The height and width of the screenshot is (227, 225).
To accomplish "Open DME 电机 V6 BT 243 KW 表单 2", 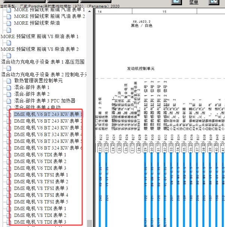I will tap(48, 121).
